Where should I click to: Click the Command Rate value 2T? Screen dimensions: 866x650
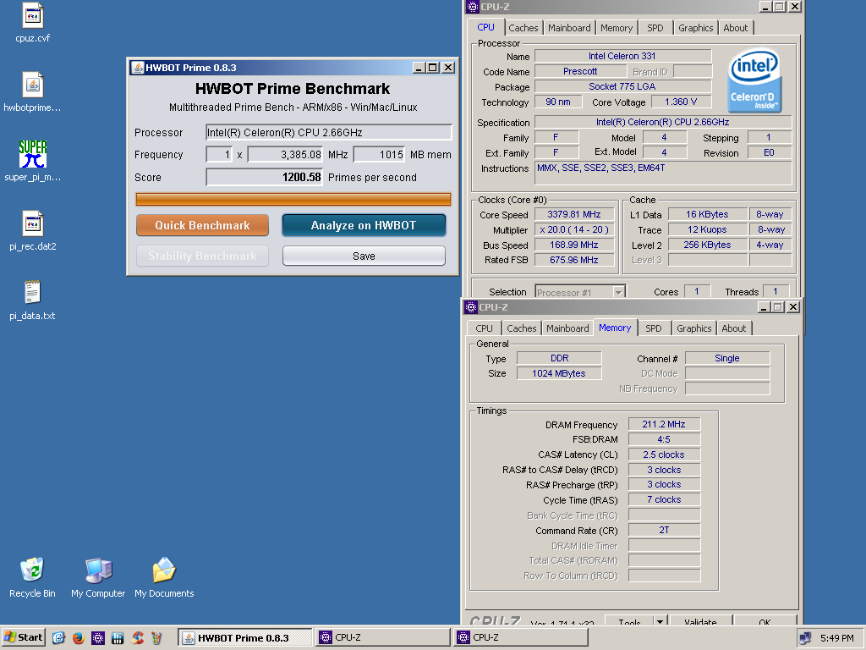pyautogui.click(x=664, y=530)
